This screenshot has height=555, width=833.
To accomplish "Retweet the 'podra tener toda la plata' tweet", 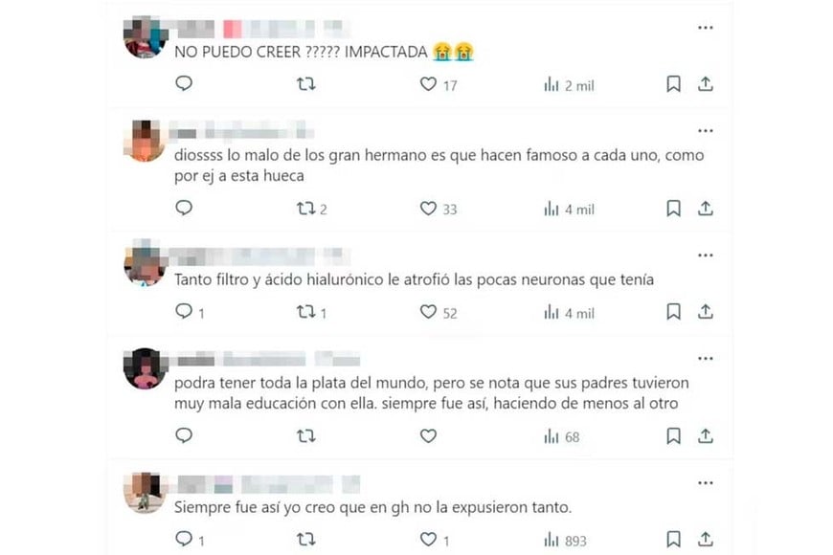I will [x=306, y=436].
